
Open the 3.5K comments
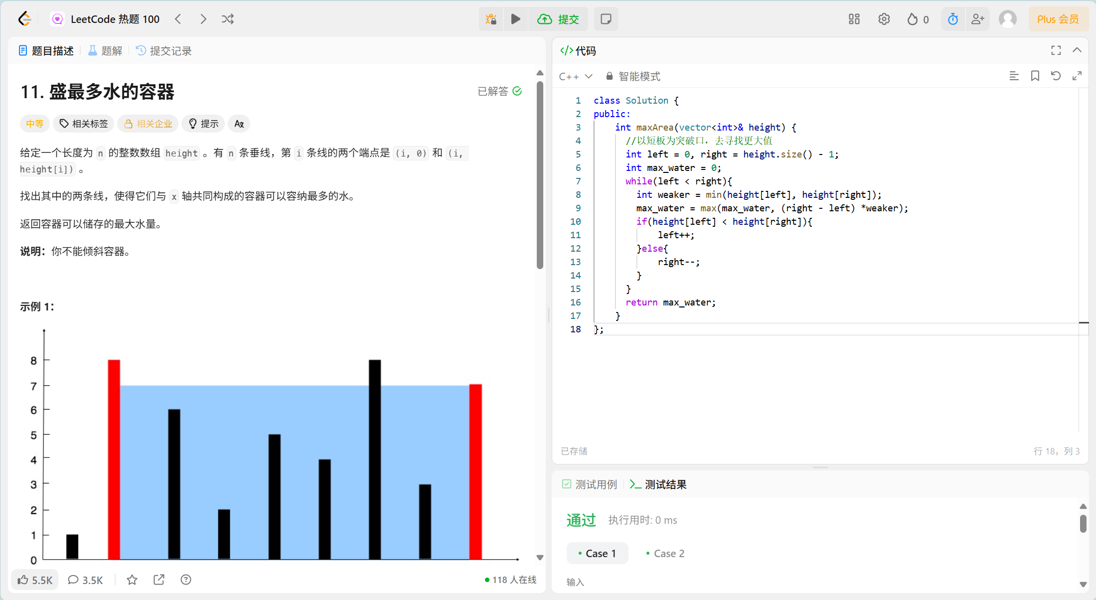point(85,580)
